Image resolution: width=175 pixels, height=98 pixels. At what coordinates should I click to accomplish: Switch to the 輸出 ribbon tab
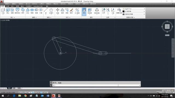[x=22, y=6]
